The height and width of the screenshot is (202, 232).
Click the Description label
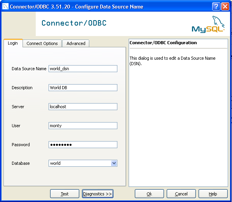click(x=22, y=88)
